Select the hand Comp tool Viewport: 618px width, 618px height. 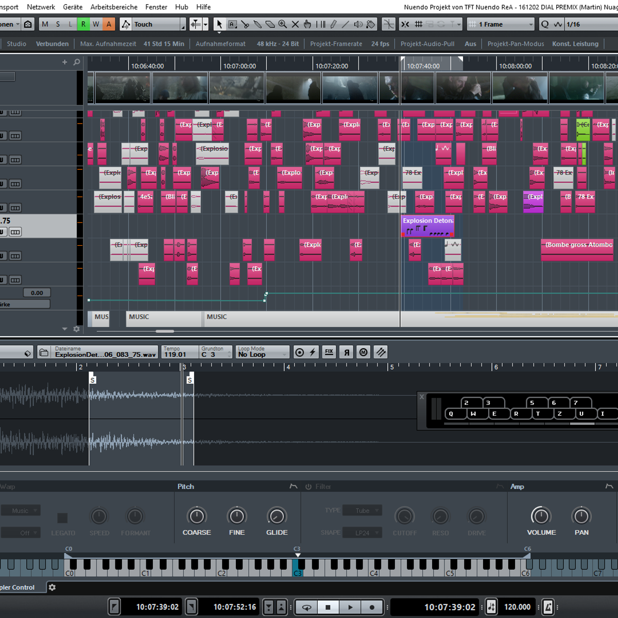(307, 24)
